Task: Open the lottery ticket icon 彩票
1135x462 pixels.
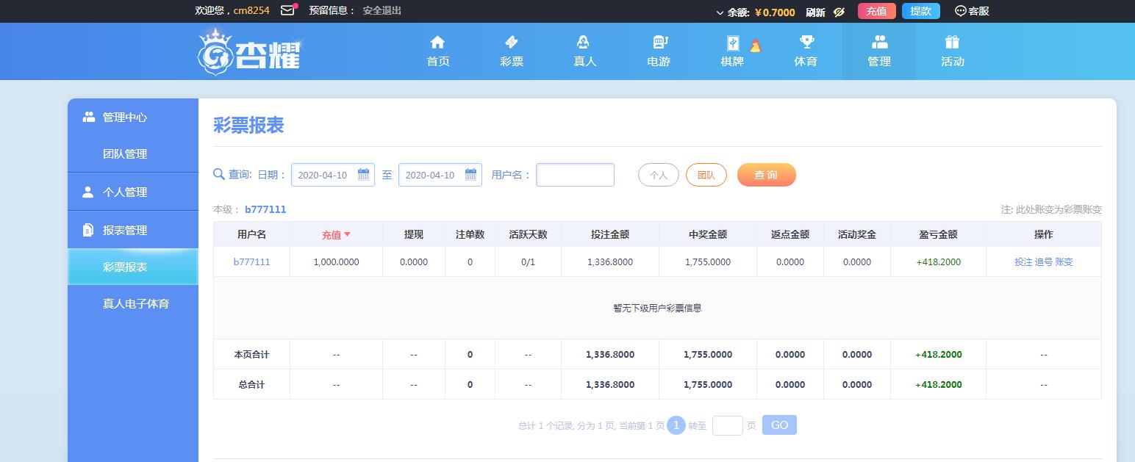Action: tap(511, 43)
